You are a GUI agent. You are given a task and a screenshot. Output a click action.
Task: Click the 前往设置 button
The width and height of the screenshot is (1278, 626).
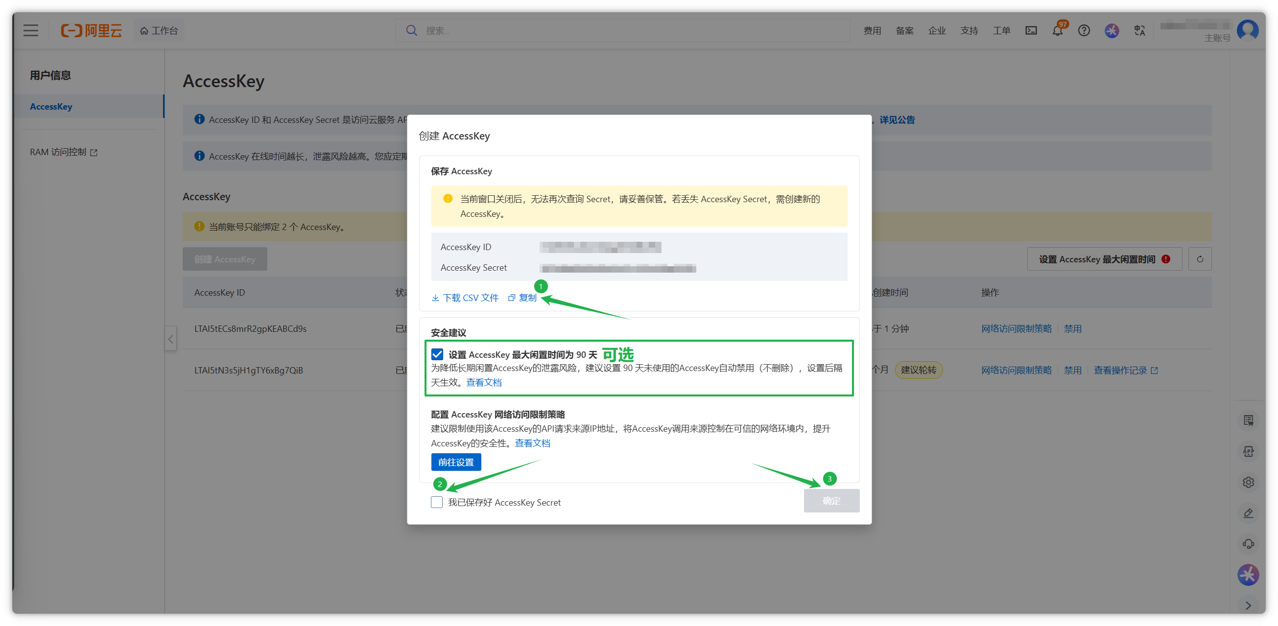pos(456,463)
